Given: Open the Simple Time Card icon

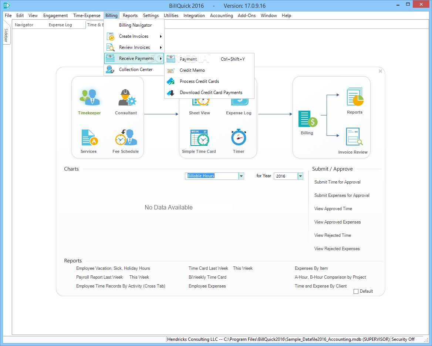Looking at the screenshot, I should click(199, 137).
